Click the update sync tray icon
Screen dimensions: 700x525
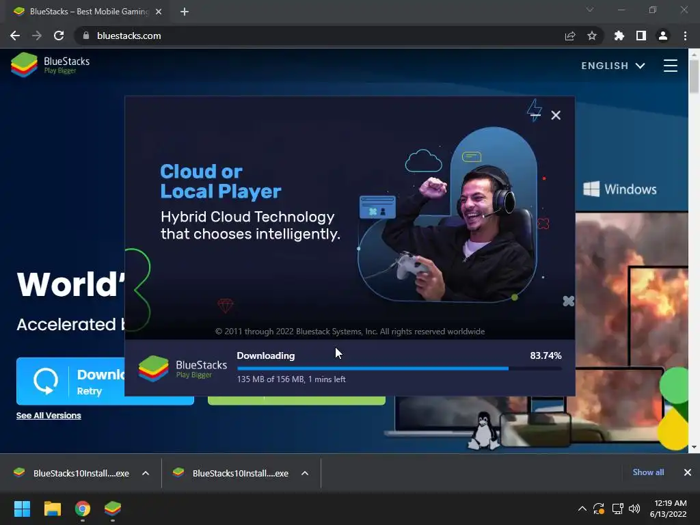[599, 509]
